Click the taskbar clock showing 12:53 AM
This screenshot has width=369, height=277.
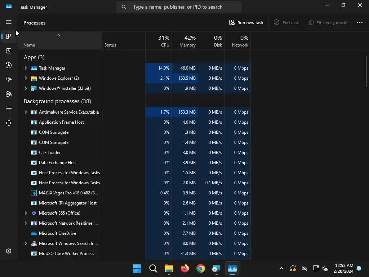pos(343,268)
